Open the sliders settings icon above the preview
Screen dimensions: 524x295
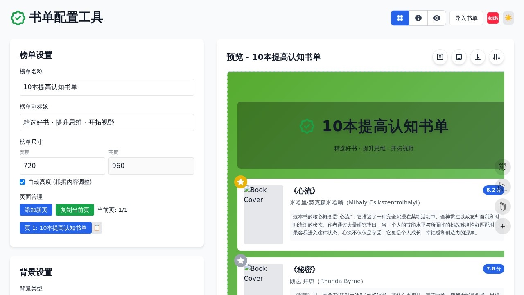coord(497,57)
